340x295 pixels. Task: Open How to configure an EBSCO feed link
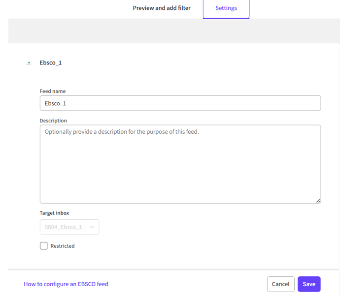(66, 284)
